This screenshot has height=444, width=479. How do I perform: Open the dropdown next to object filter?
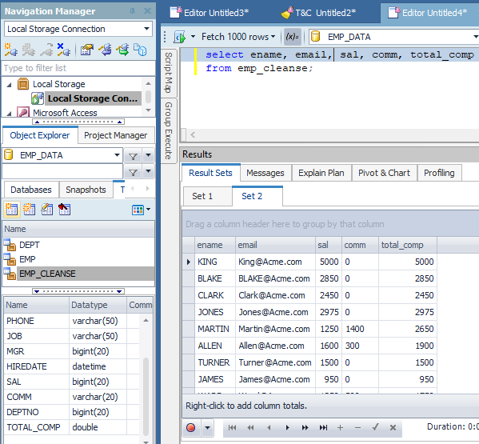pos(148,171)
